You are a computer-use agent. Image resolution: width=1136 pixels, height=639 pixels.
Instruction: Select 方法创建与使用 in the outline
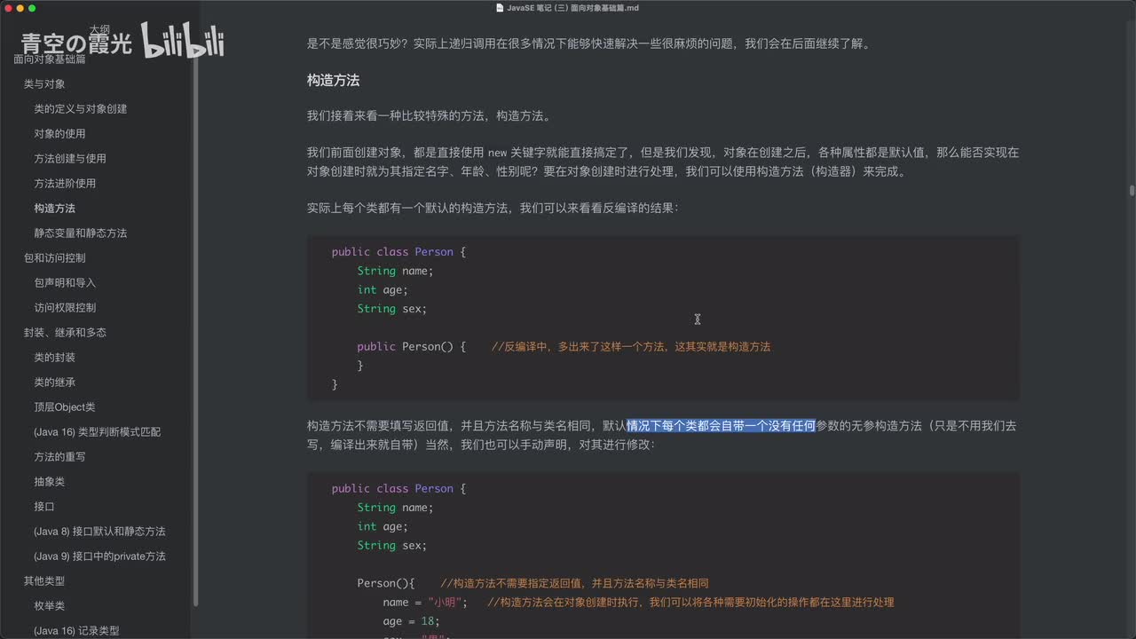[x=70, y=159]
